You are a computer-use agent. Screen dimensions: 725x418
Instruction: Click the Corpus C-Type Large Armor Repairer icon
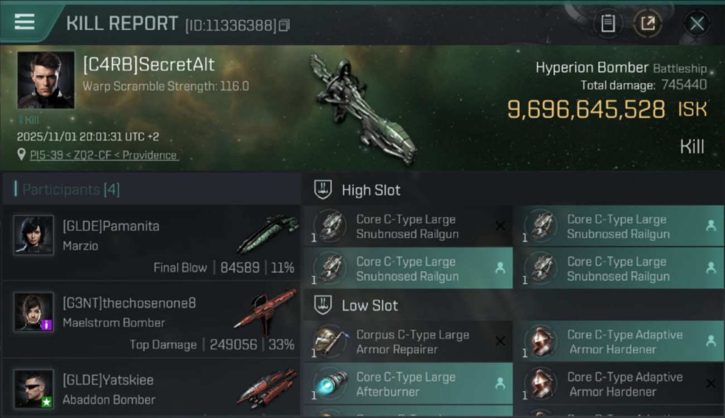330,341
